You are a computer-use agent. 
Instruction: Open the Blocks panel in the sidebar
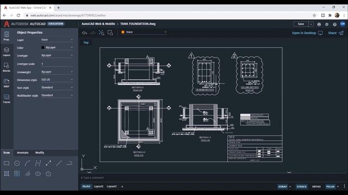pos(7,67)
